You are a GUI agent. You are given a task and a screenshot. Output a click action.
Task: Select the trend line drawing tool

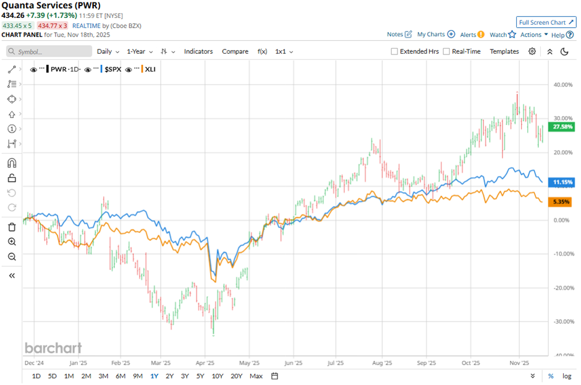pos(12,69)
